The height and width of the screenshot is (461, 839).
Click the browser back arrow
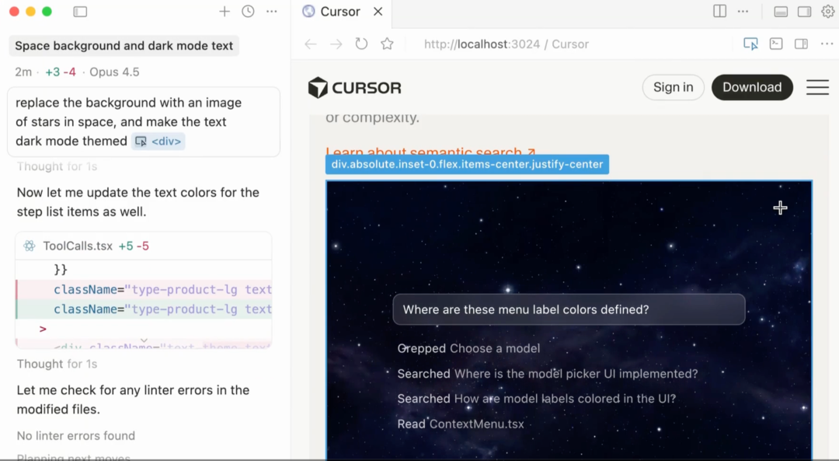[310, 44]
